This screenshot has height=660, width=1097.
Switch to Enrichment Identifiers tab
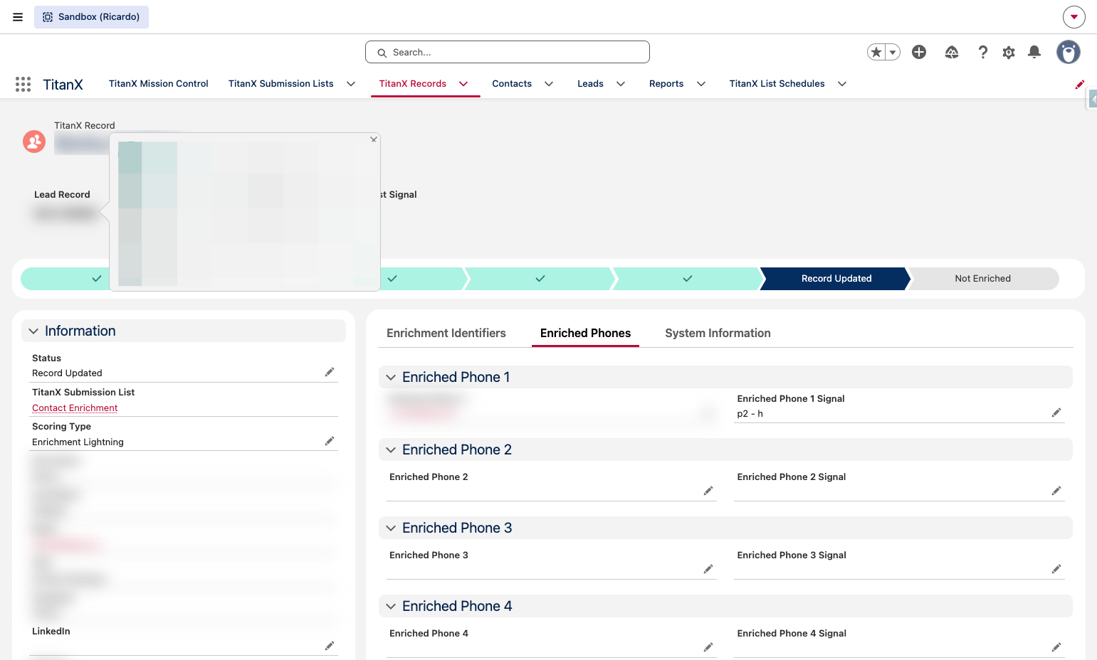[446, 333]
